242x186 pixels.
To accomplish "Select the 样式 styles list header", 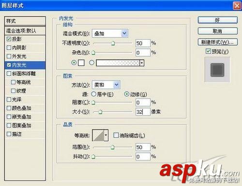I will pyautogui.click(x=25, y=21).
